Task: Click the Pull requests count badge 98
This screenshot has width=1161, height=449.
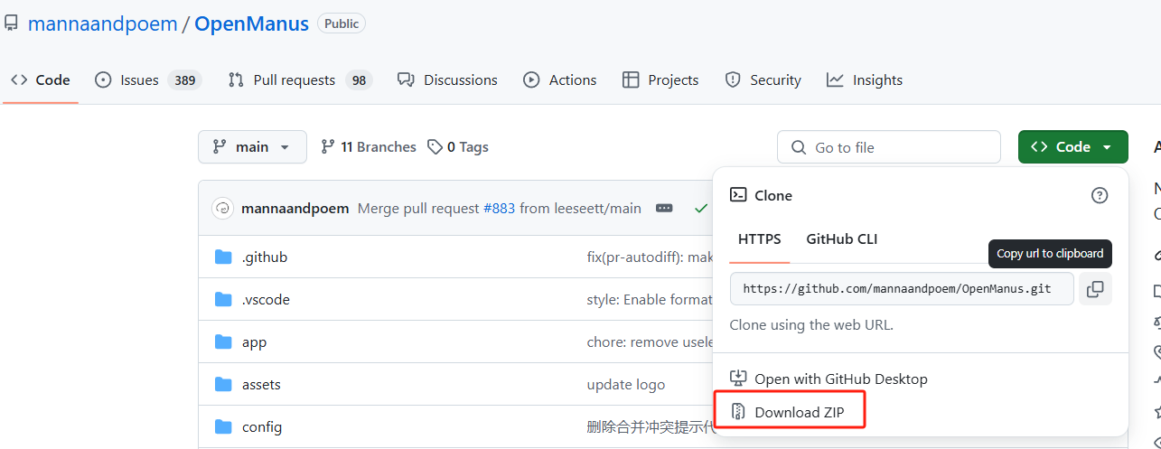Action: pos(359,80)
